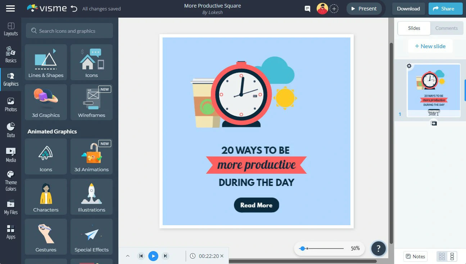Click the Present button
The width and height of the screenshot is (466, 264).
point(364,9)
